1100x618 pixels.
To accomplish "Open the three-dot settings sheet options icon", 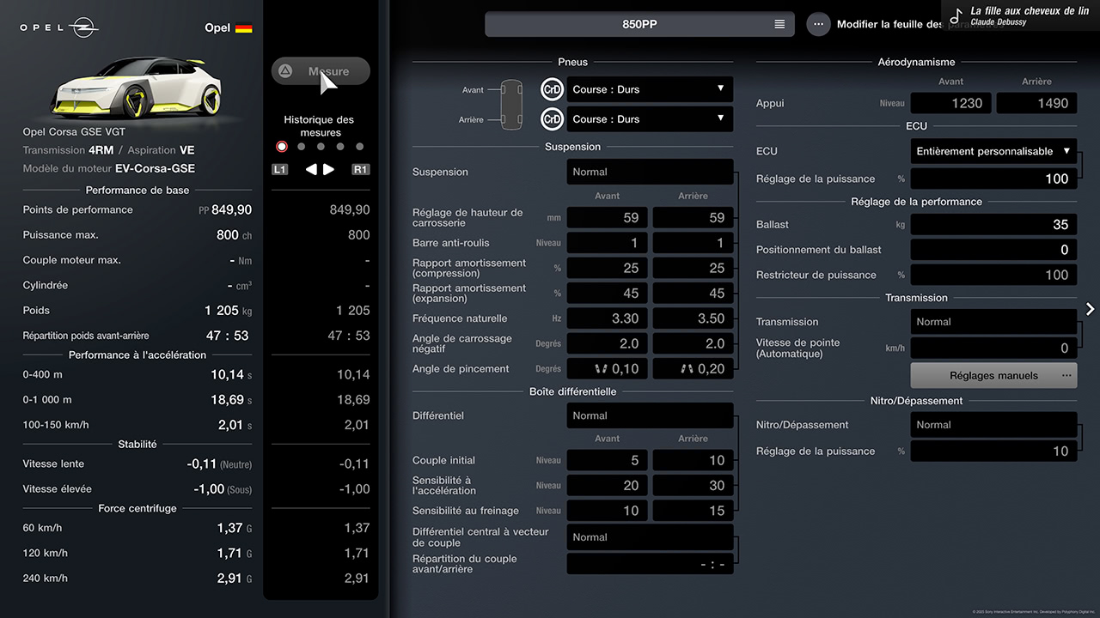I will pos(818,24).
